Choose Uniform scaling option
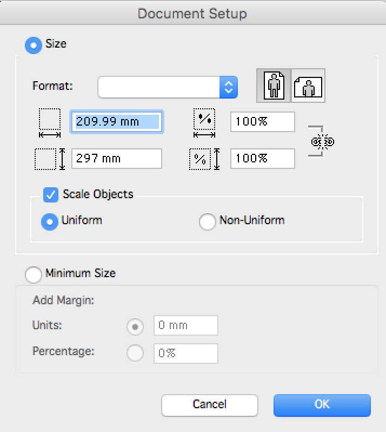Screen dimensions: 386x432 [50, 221]
